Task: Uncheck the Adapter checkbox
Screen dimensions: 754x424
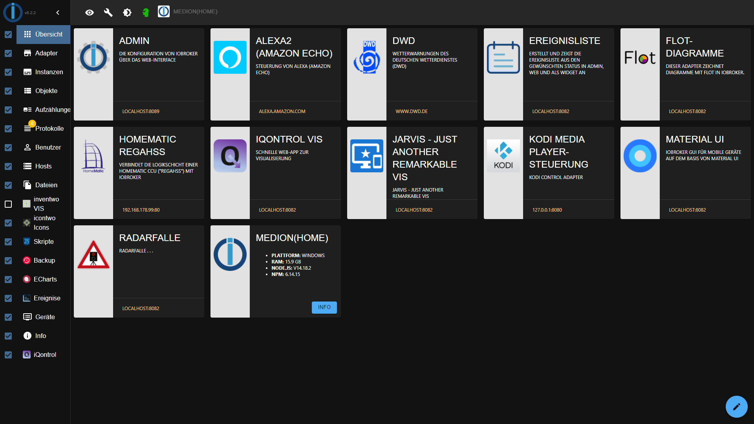Action: point(8,53)
